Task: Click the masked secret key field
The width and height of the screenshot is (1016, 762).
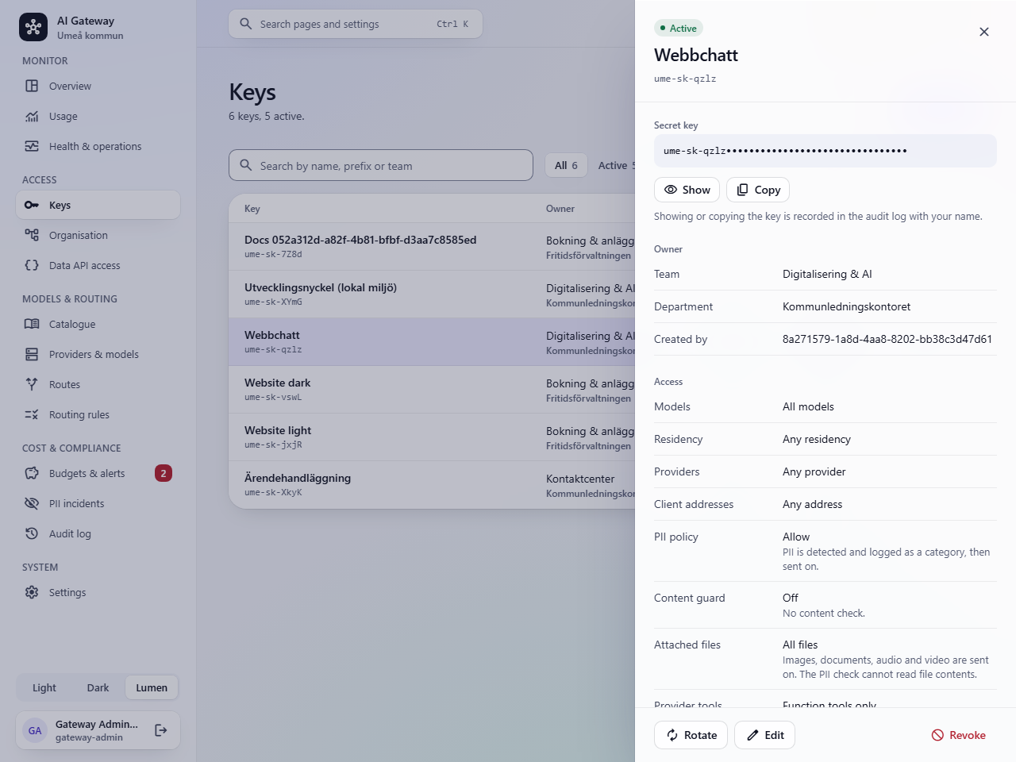Action: [825, 151]
